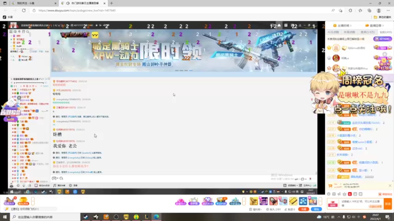
Task: Open the 鱼丸预言 icon
Action: point(23,201)
